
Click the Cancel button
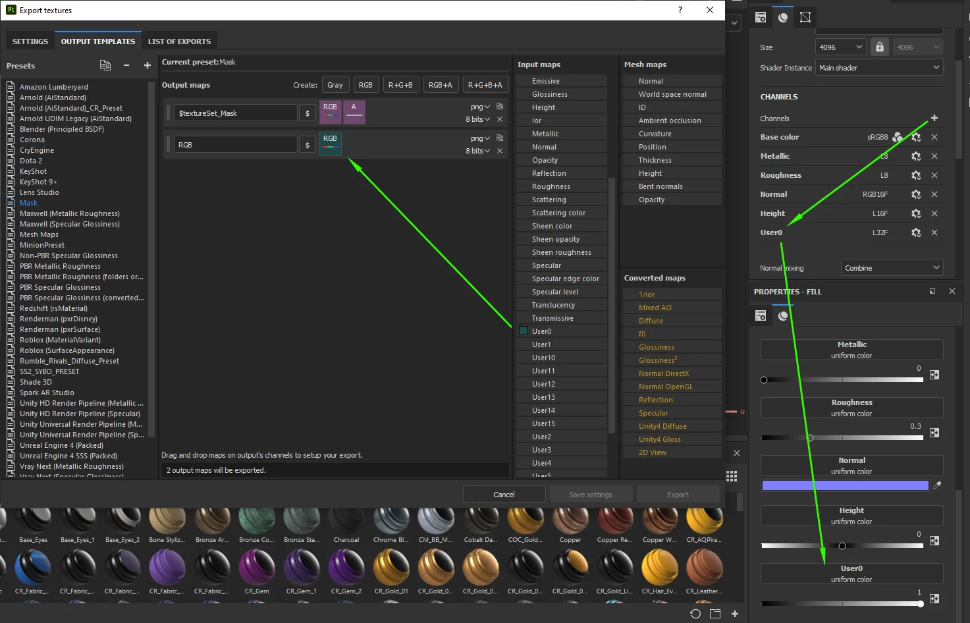click(504, 494)
